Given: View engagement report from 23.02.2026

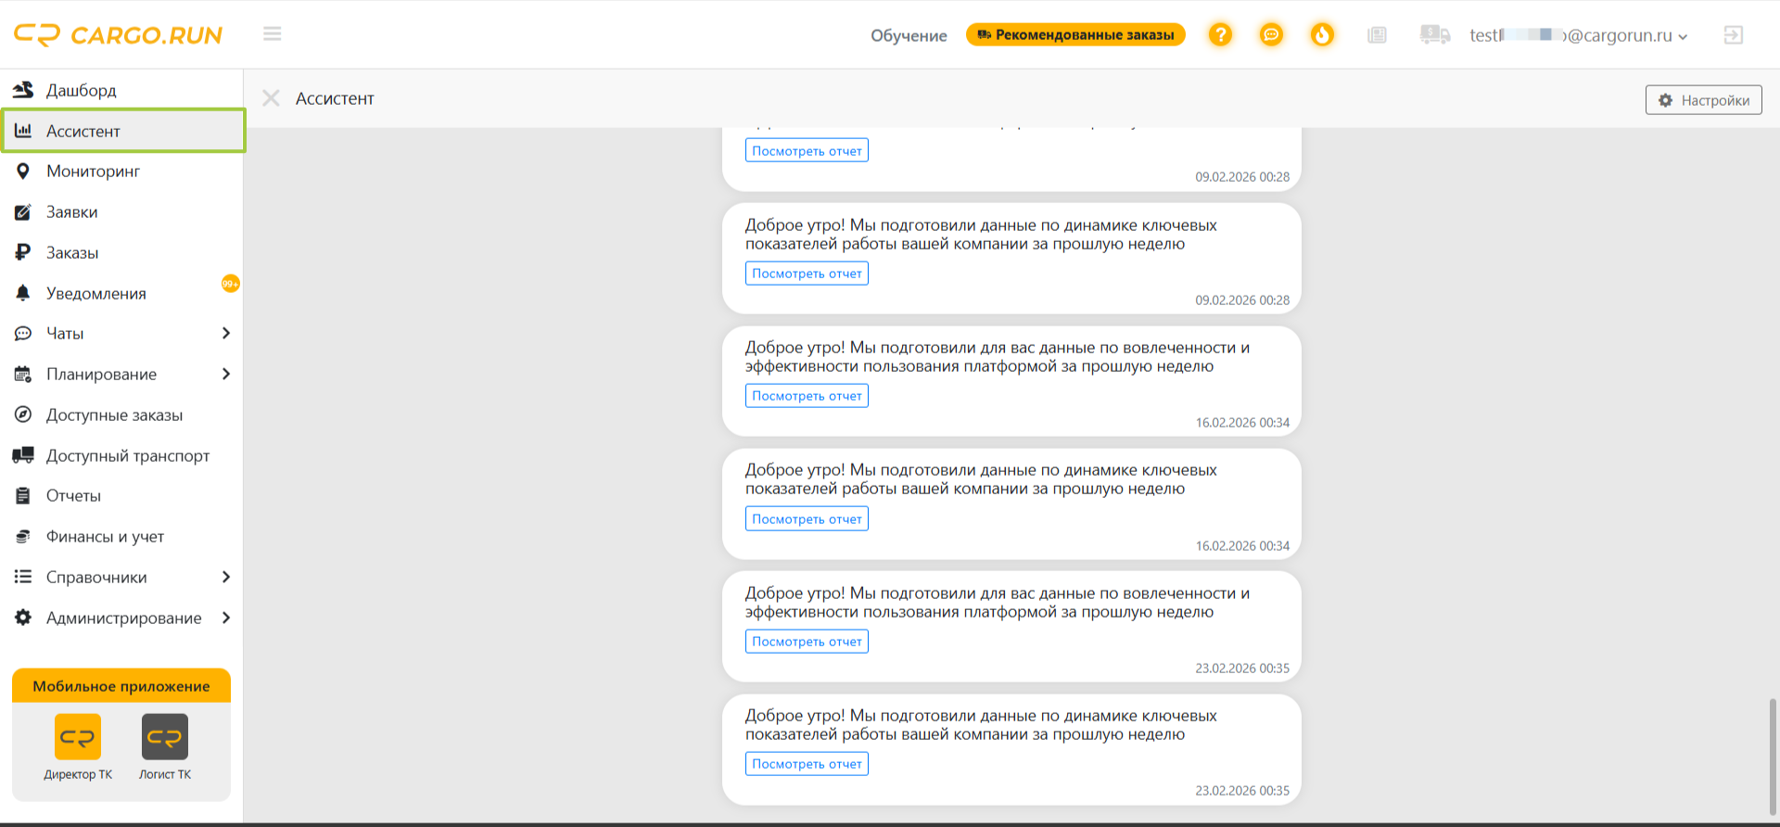Looking at the screenshot, I should tap(807, 642).
